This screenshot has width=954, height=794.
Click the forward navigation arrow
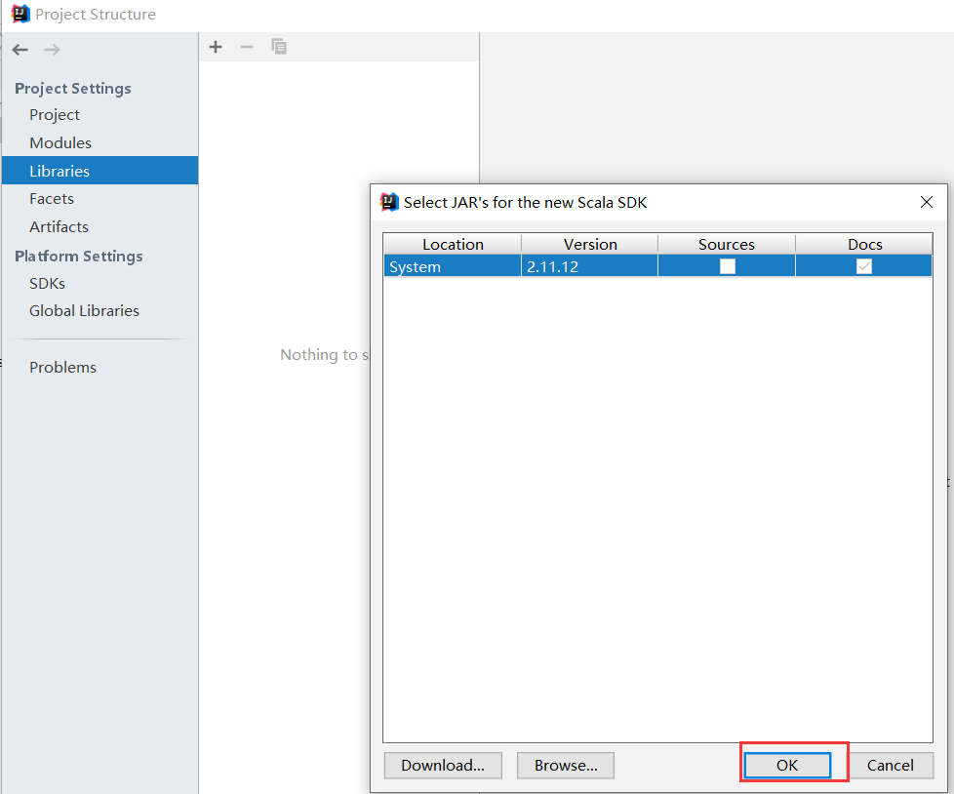point(53,50)
